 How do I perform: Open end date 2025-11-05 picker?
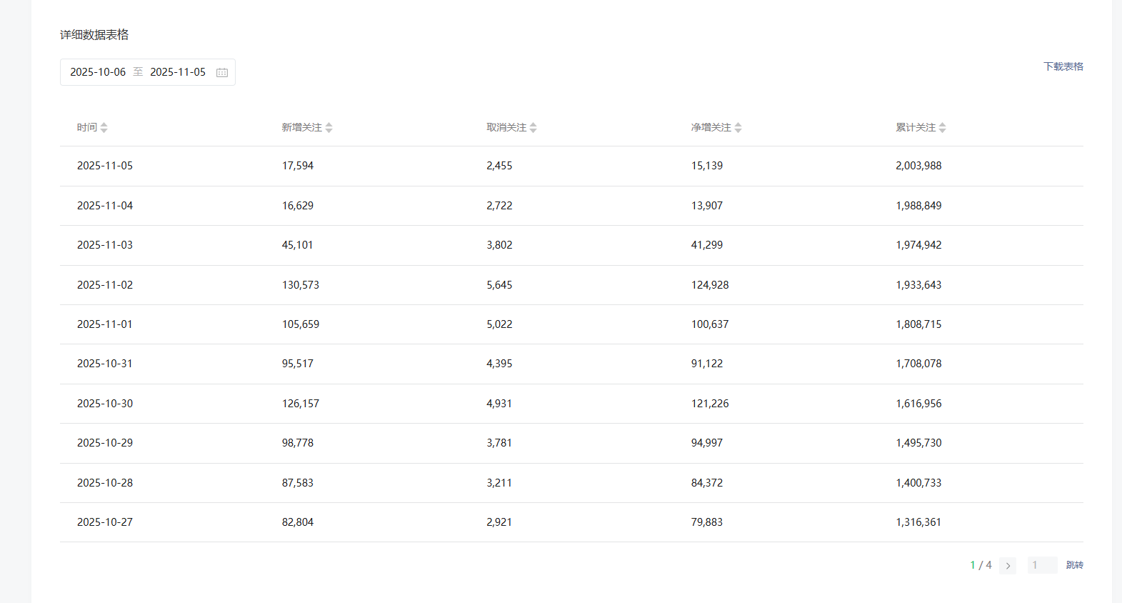click(178, 72)
